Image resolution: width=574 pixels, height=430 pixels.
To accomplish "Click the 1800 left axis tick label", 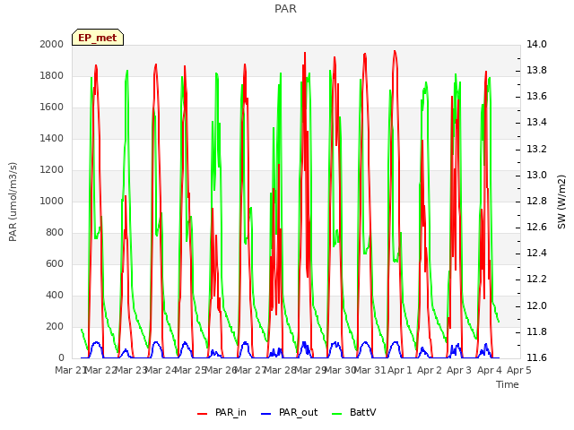I will 52,75.
